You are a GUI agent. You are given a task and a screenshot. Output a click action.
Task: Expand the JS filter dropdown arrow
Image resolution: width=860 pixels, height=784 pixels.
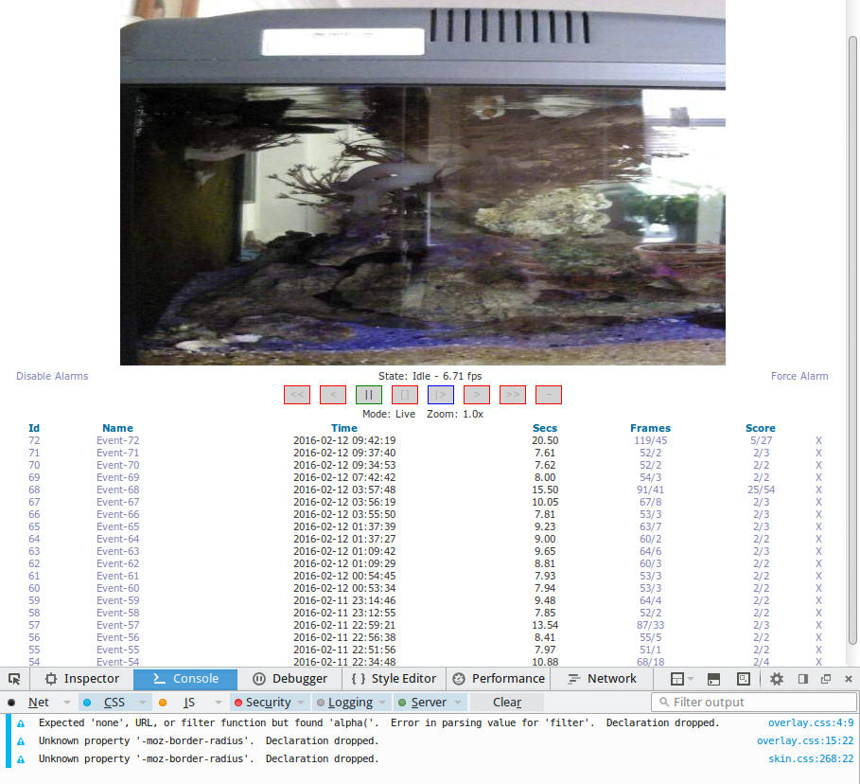tap(218, 703)
